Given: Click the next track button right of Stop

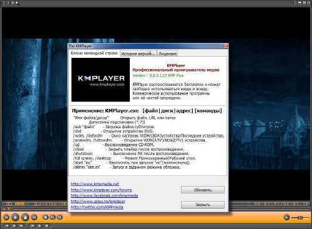Looking at the screenshot, I should tap(34, 217).
